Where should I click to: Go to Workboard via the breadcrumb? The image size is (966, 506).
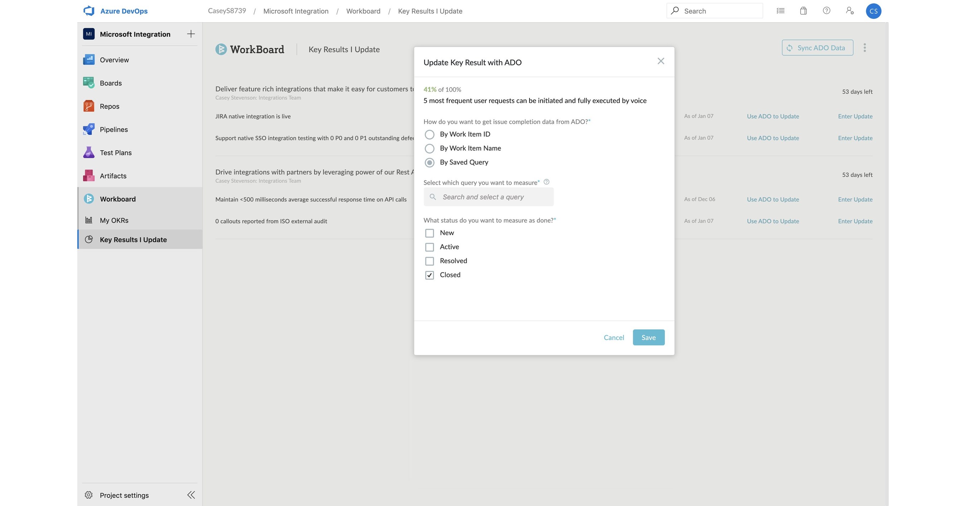363,11
